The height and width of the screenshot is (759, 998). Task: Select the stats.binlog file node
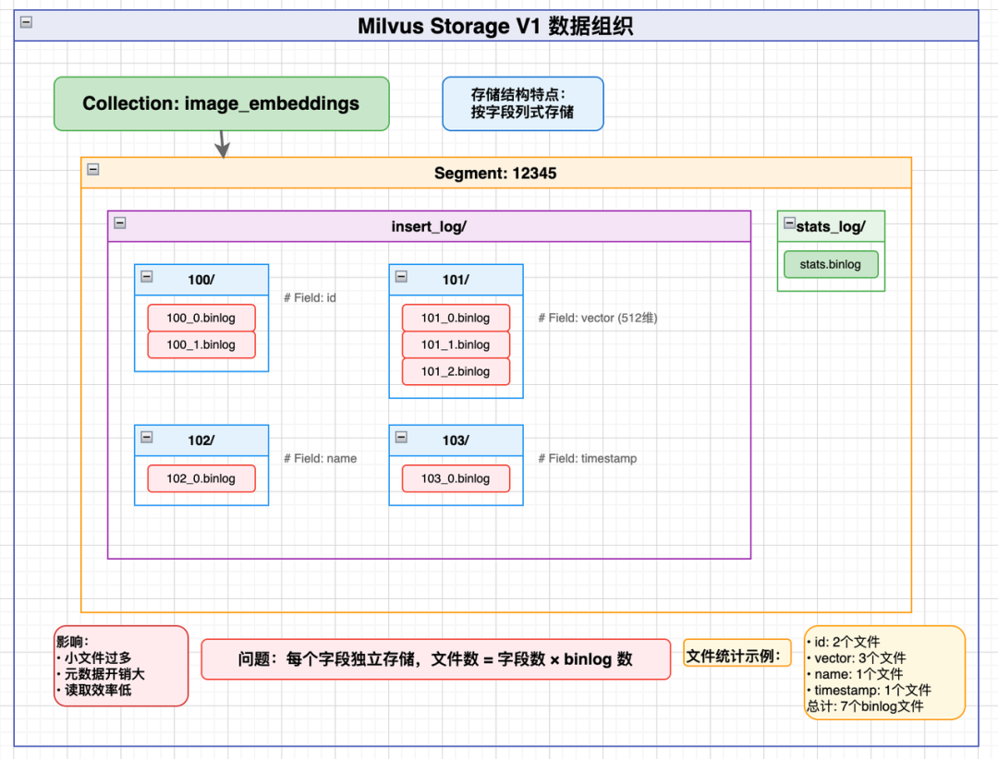[830, 264]
